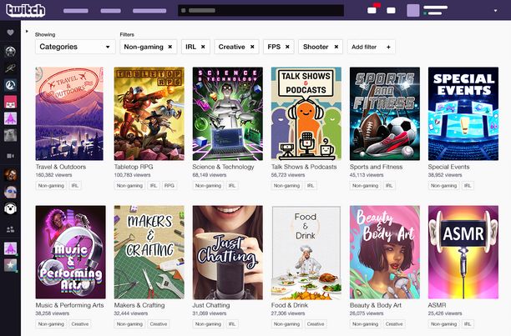
Task: Open the second navigation item in top bar
Action: click(x=110, y=11)
